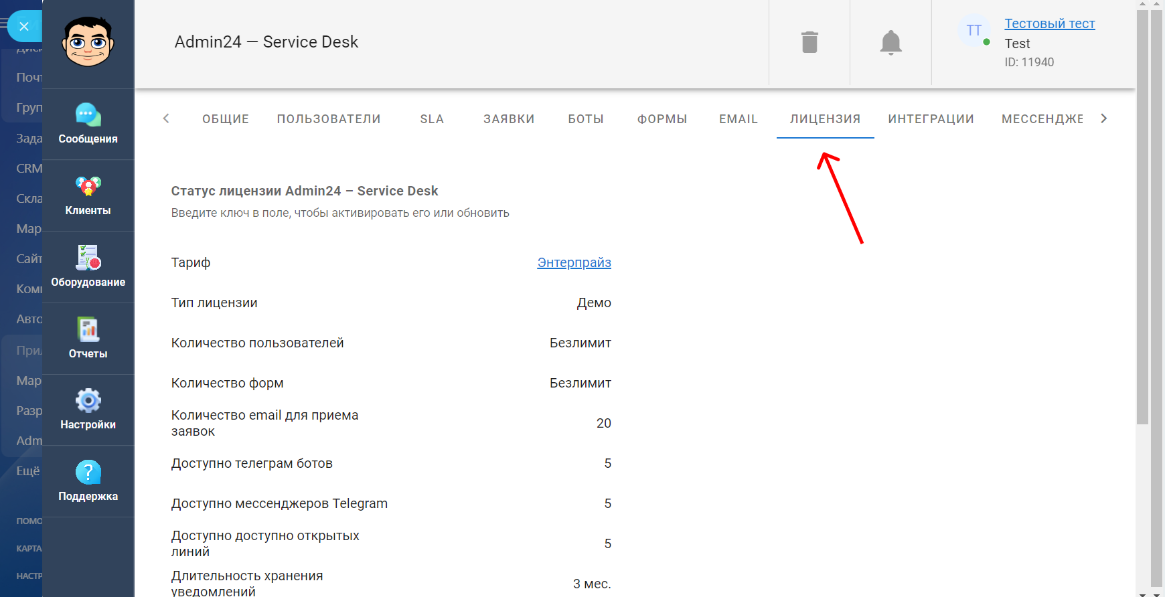
Task: Switch to the ПОЛЬЗОВАТЕЛИ tab
Action: coord(329,119)
